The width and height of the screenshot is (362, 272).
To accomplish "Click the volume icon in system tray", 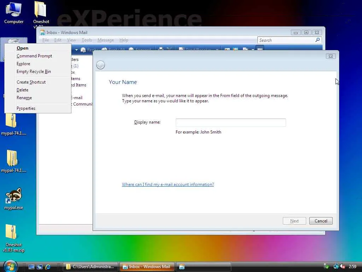I will coord(342,266).
